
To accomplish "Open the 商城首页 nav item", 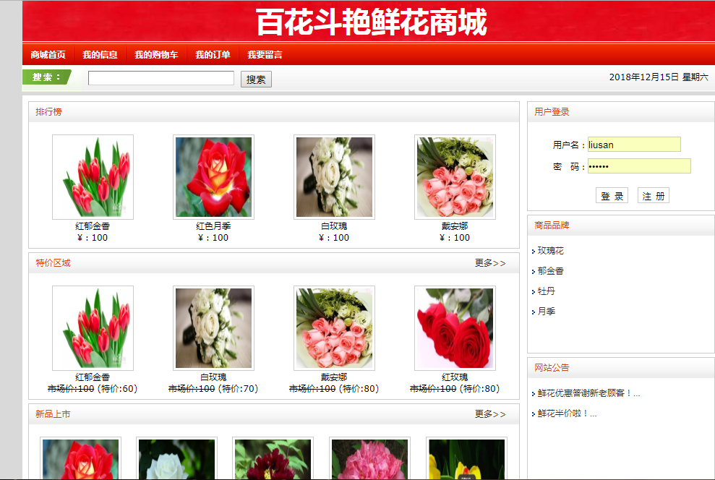I will click(x=48, y=55).
